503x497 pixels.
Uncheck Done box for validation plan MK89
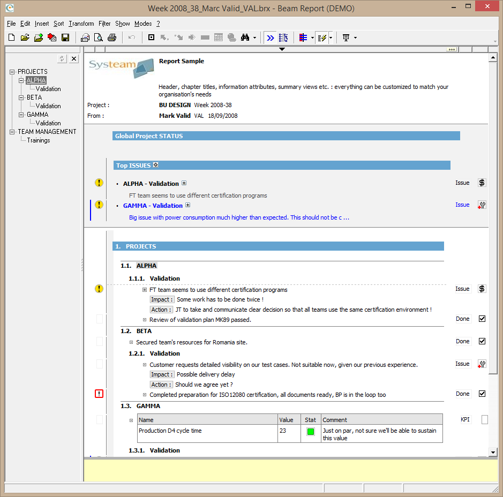click(482, 319)
